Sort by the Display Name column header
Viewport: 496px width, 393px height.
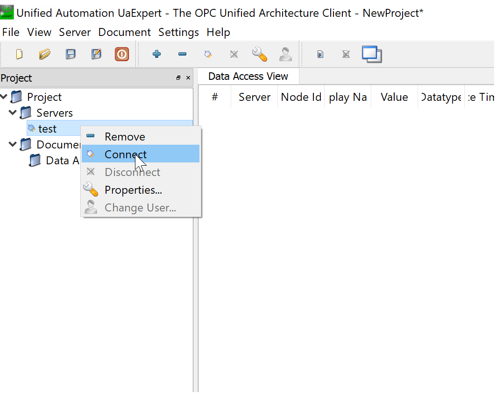point(347,97)
